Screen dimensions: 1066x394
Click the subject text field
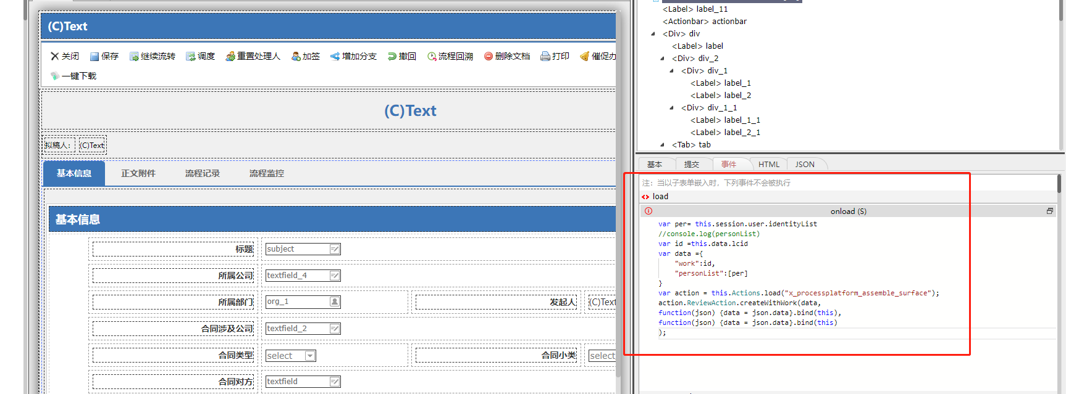click(x=298, y=249)
